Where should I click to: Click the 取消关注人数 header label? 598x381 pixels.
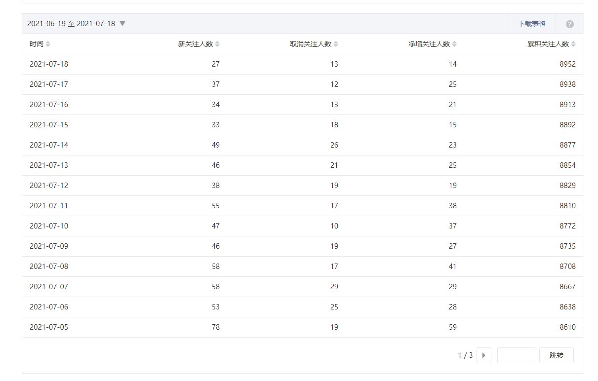tap(311, 44)
